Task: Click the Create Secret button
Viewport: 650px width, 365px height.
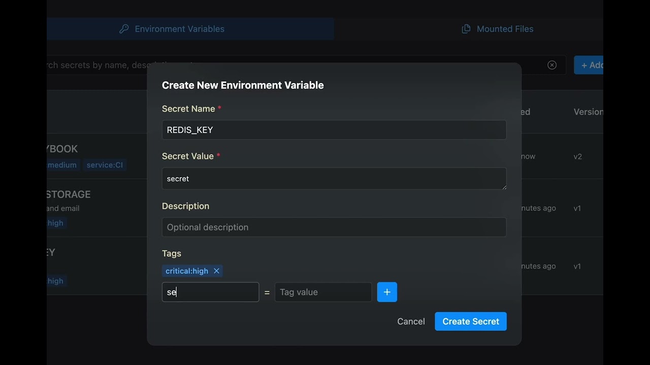Action: click(x=471, y=321)
